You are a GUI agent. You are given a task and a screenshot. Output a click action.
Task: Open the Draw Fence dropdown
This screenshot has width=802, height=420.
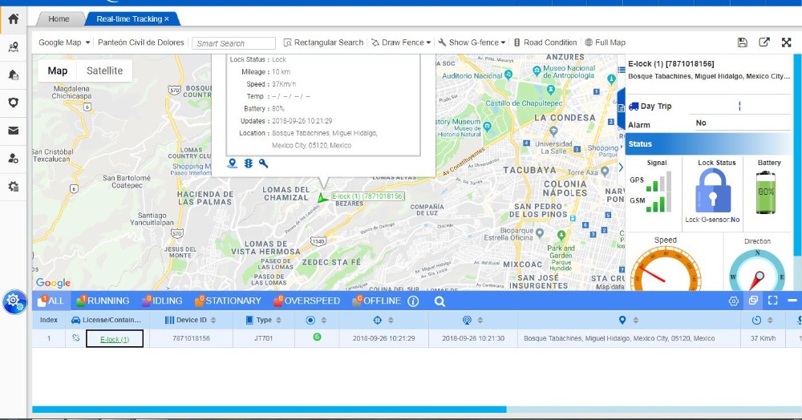[401, 42]
